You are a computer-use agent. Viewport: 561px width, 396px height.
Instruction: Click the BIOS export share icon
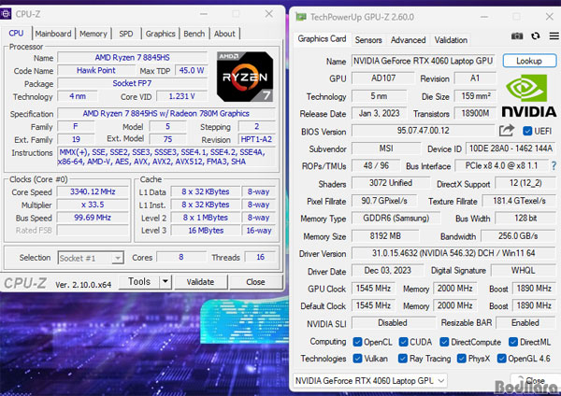[x=508, y=131]
